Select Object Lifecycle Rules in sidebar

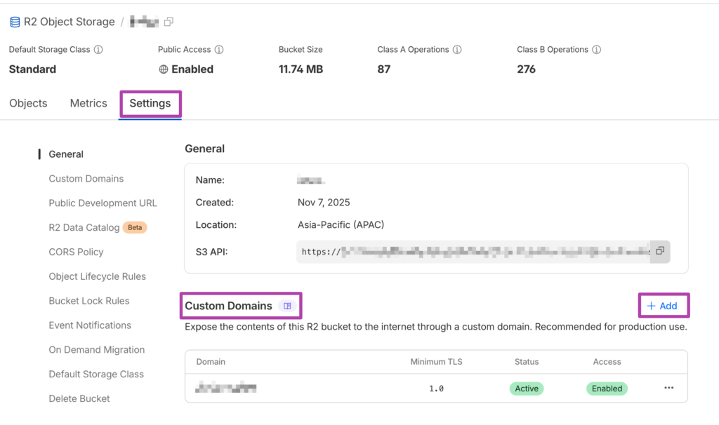(97, 276)
